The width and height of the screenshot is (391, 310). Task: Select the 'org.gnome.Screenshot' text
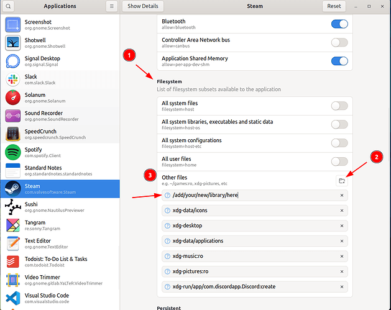click(x=47, y=28)
